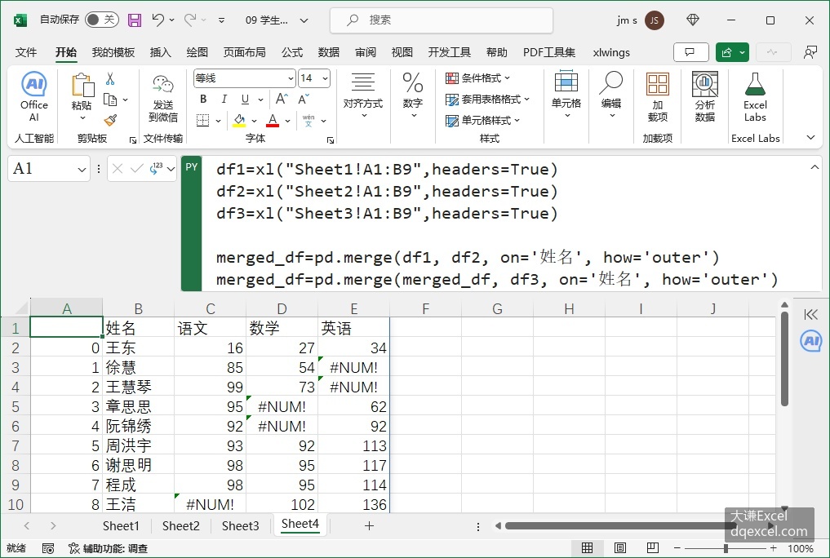Viewport: 830px width, 558px height.
Task: Open the font size dropdown showing 14
Action: pyautogui.click(x=325, y=79)
